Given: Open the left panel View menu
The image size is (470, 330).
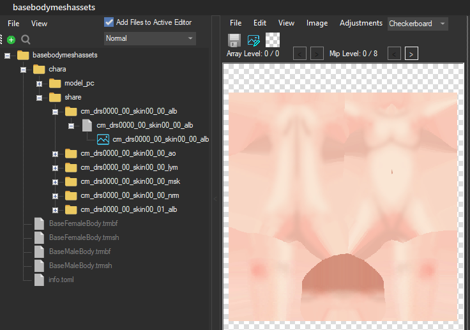Looking at the screenshot, I should point(39,24).
